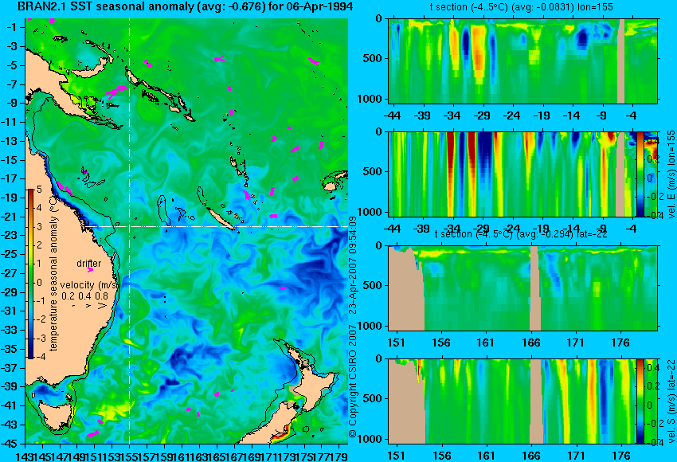The image size is (677, 462).
Task: Click '171' under the southward velocity section
Action: pos(576,456)
